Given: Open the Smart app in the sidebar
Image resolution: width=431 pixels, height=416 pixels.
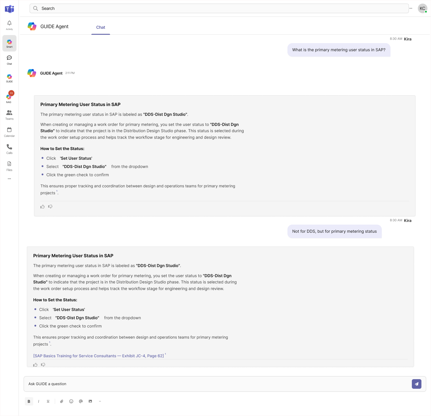Looking at the screenshot, I should (9, 43).
